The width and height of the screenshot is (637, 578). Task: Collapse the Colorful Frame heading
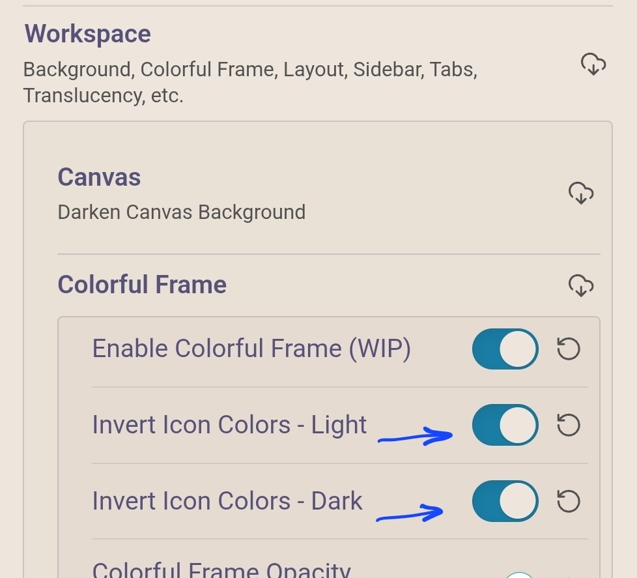coord(142,285)
